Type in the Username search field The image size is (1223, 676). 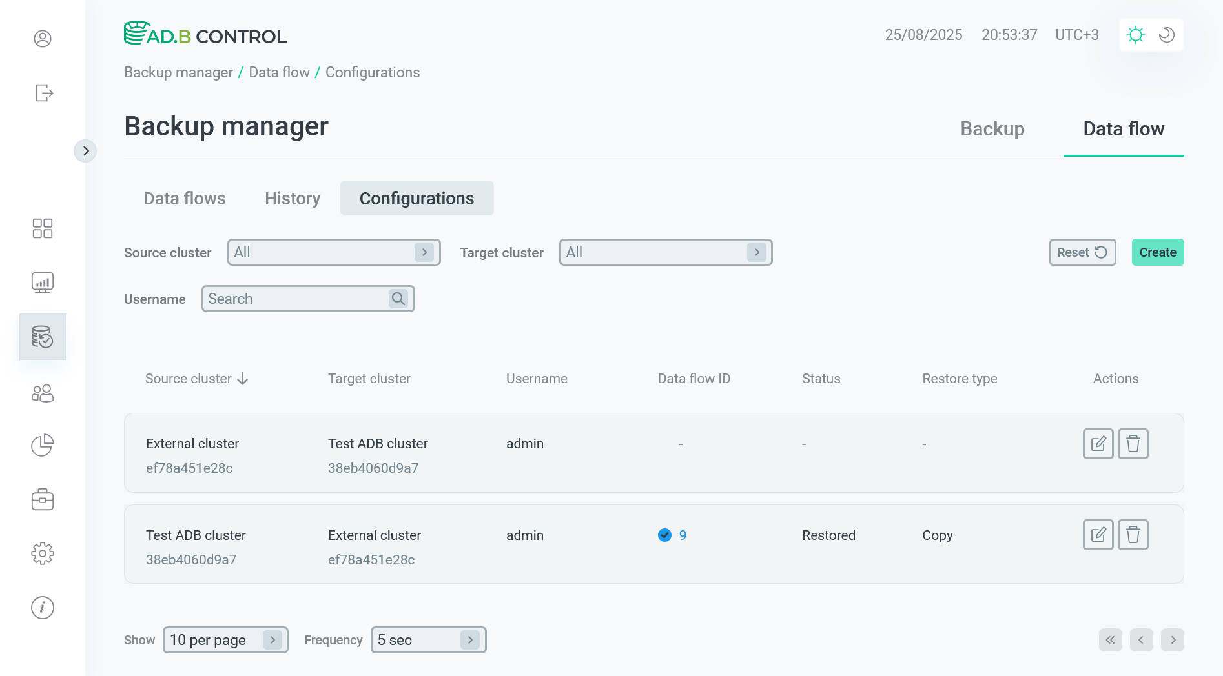tap(297, 299)
